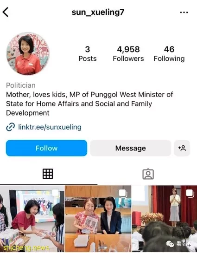Tap the 3 Posts count
This screenshot has width=197, height=253.
pos(88,54)
